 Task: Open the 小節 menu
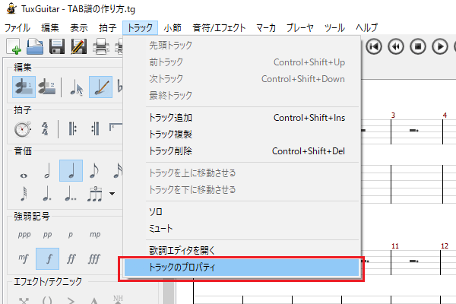[x=173, y=28]
